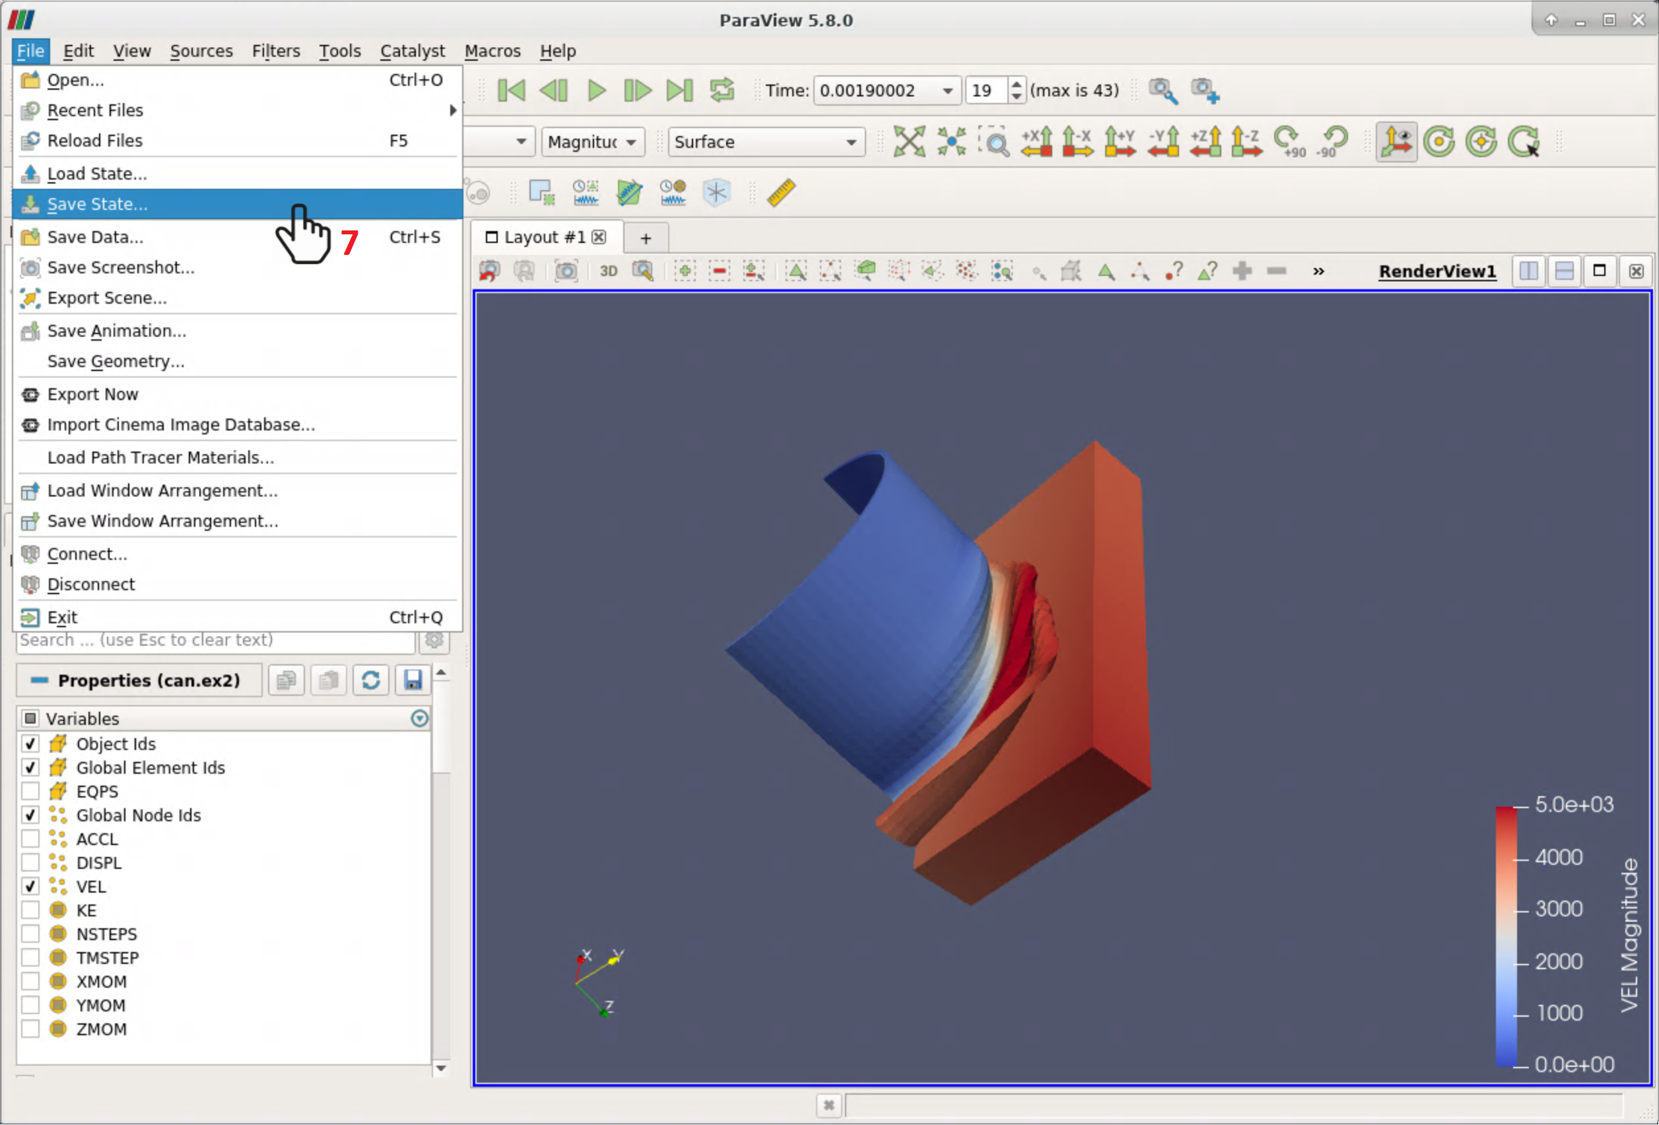Choose Save Screenshot menu entry
The width and height of the screenshot is (1659, 1125).
pyautogui.click(x=237, y=267)
